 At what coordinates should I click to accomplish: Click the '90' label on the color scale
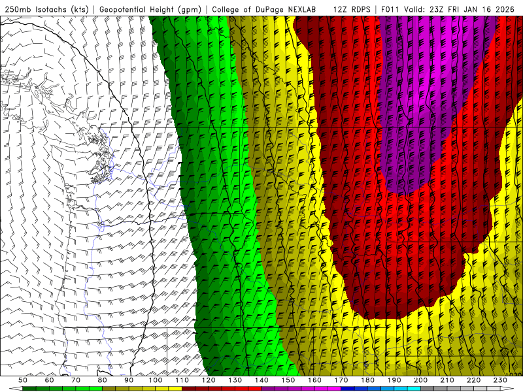pyautogui.click(x=129, y=380)
